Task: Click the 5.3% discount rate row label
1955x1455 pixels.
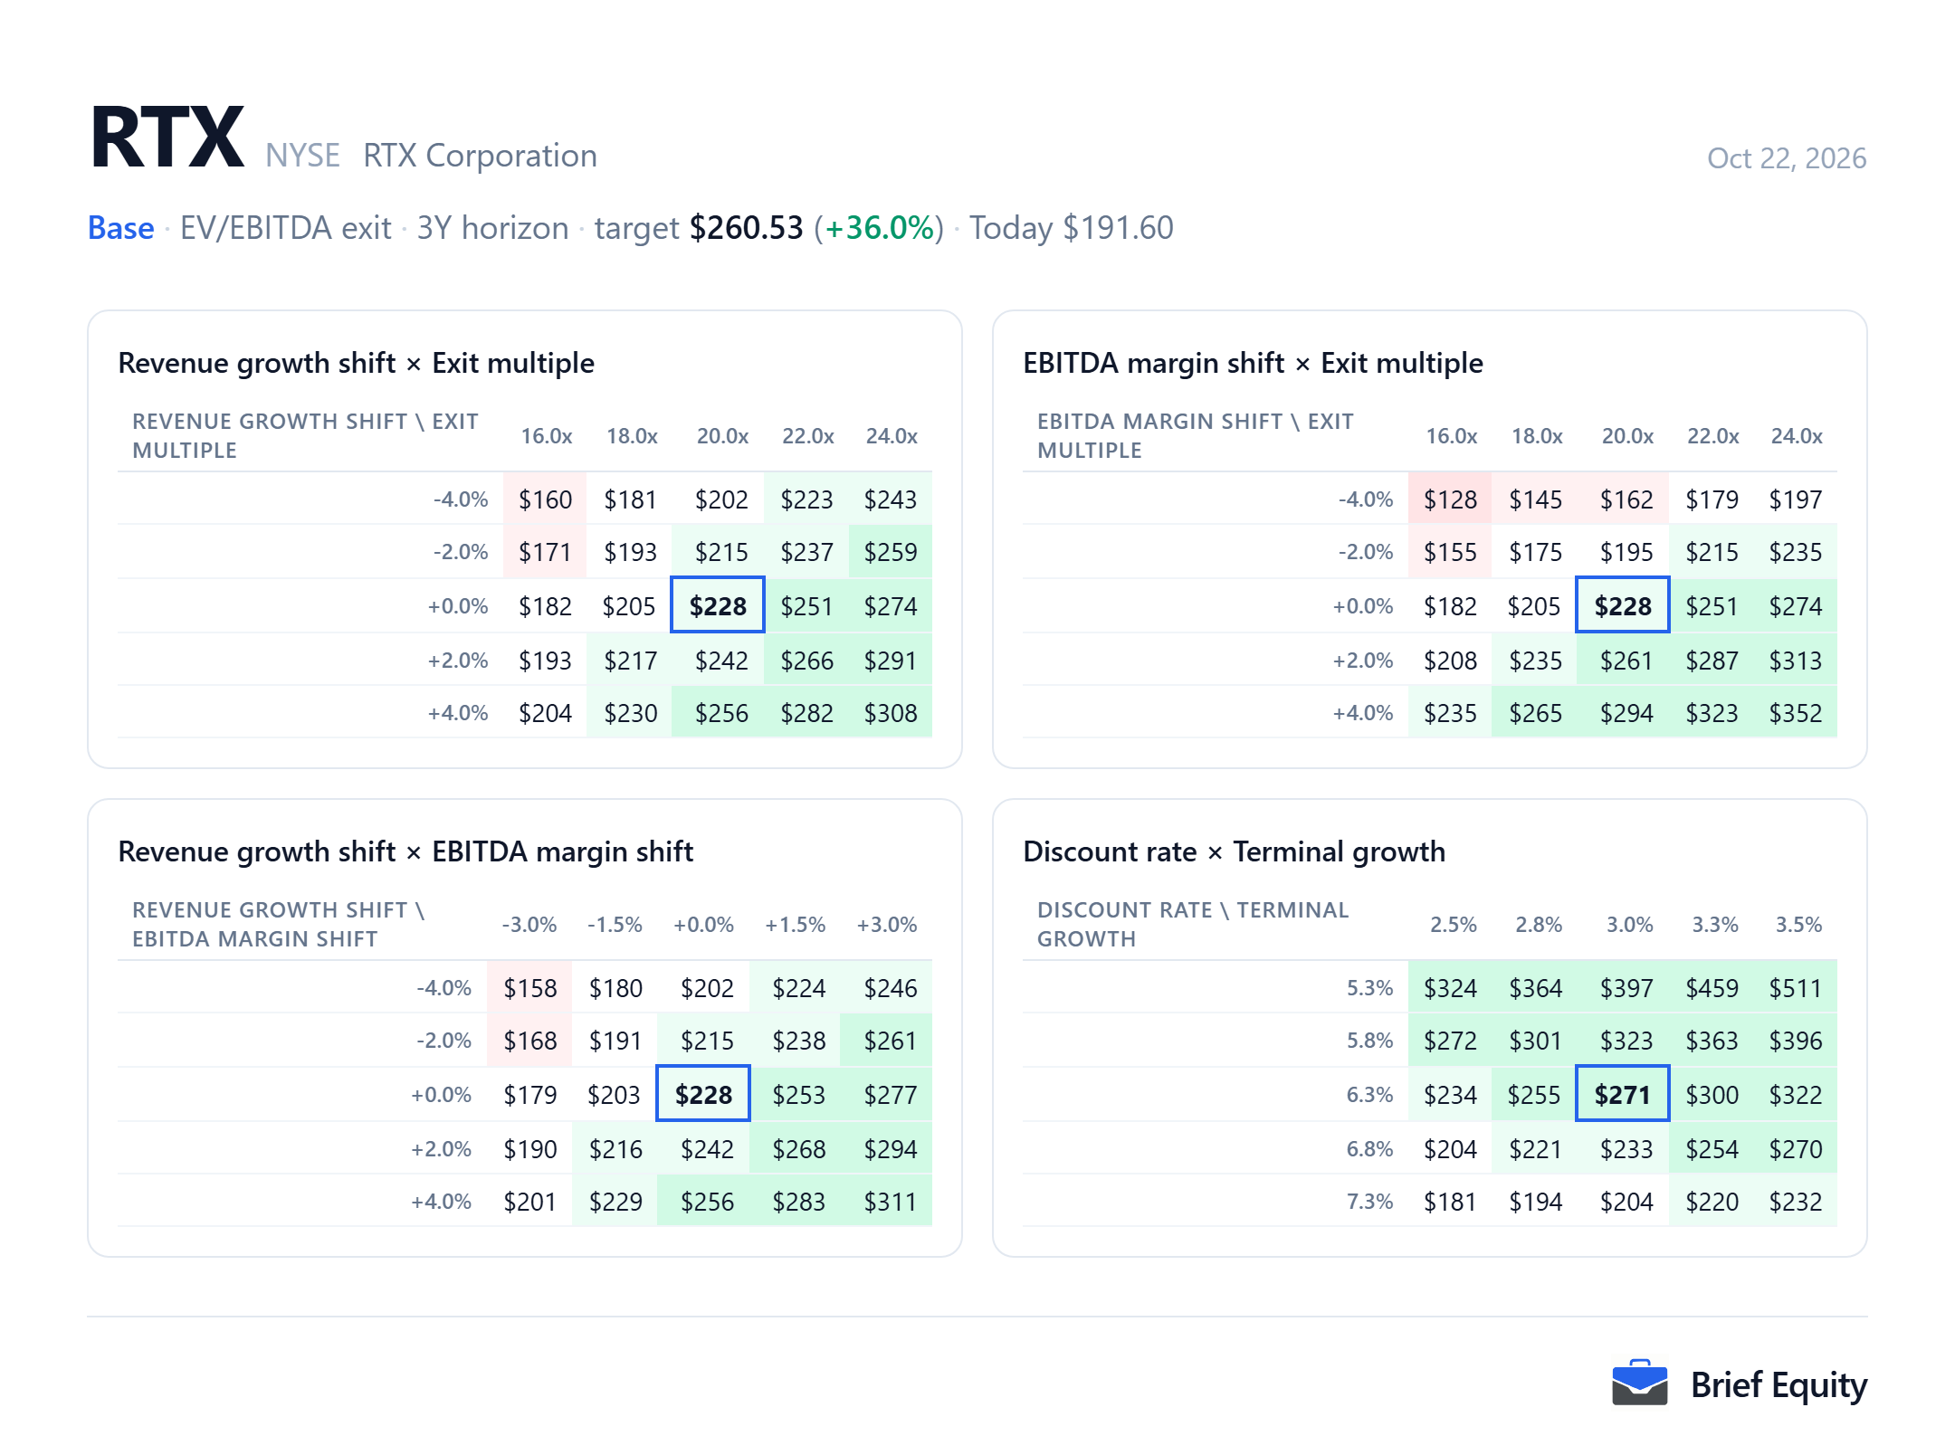Action: coord(1369,988)
